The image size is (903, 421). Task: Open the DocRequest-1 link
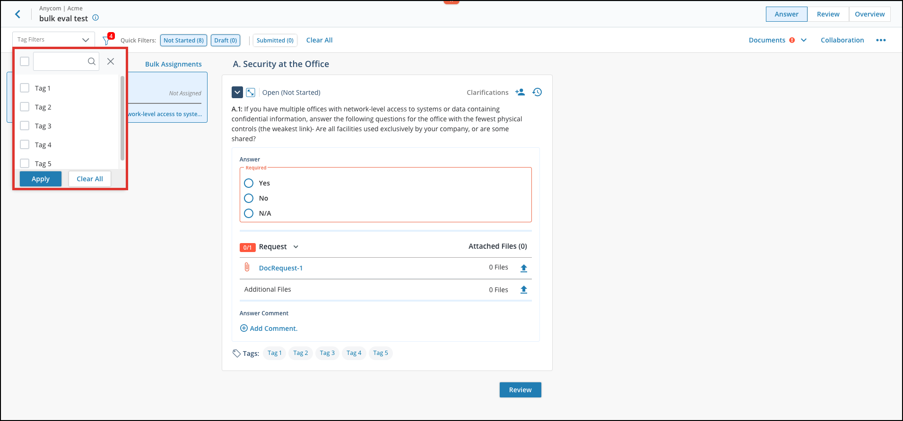[281, 268]
